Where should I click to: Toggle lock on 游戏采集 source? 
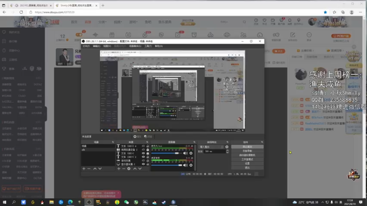pos(148,161)
